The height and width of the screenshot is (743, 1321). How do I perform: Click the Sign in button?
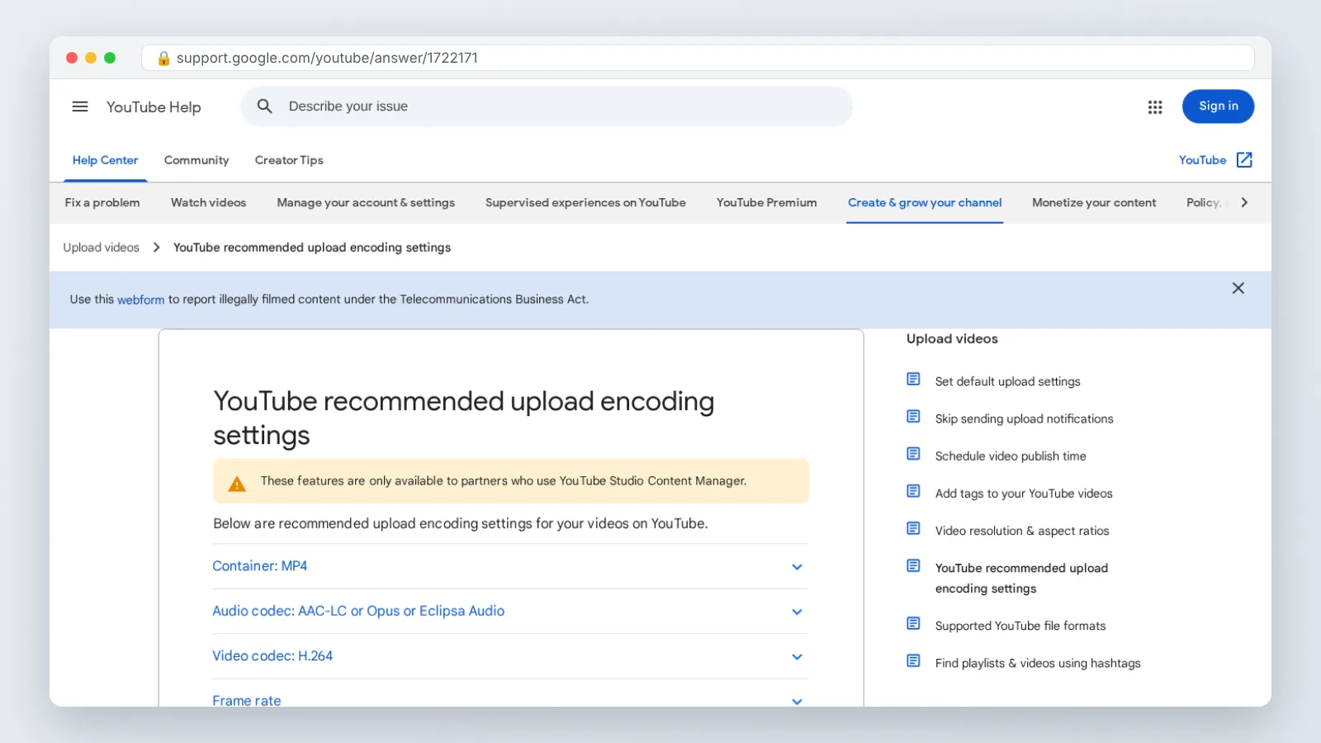pos(1219,106)
